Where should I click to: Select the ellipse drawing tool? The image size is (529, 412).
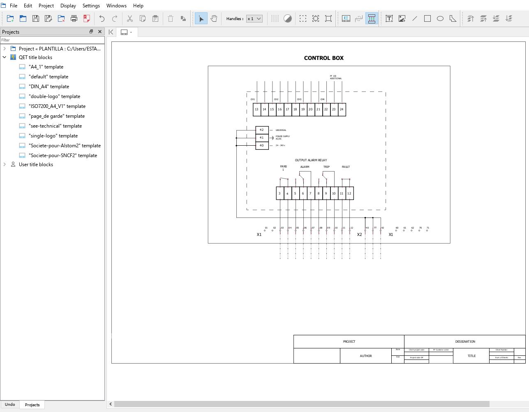coord(440,18)
